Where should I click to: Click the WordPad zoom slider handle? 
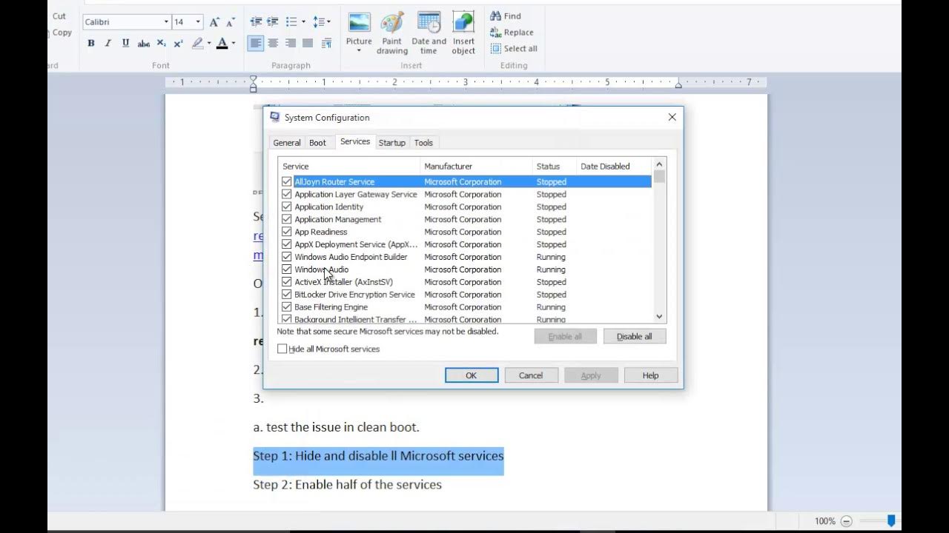[891, 521]
